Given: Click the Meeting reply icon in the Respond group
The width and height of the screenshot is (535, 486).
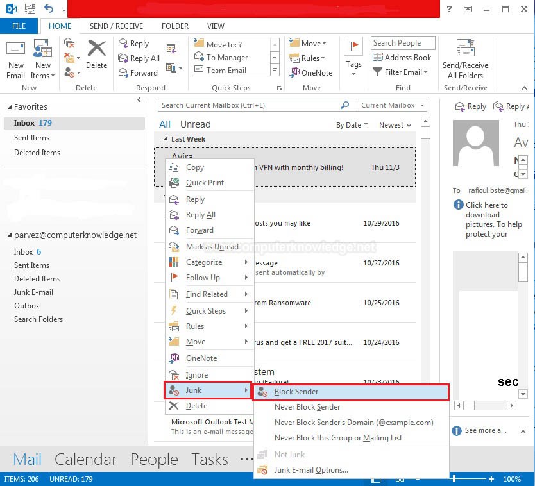Looking at the screenshot, I should 171,49.
